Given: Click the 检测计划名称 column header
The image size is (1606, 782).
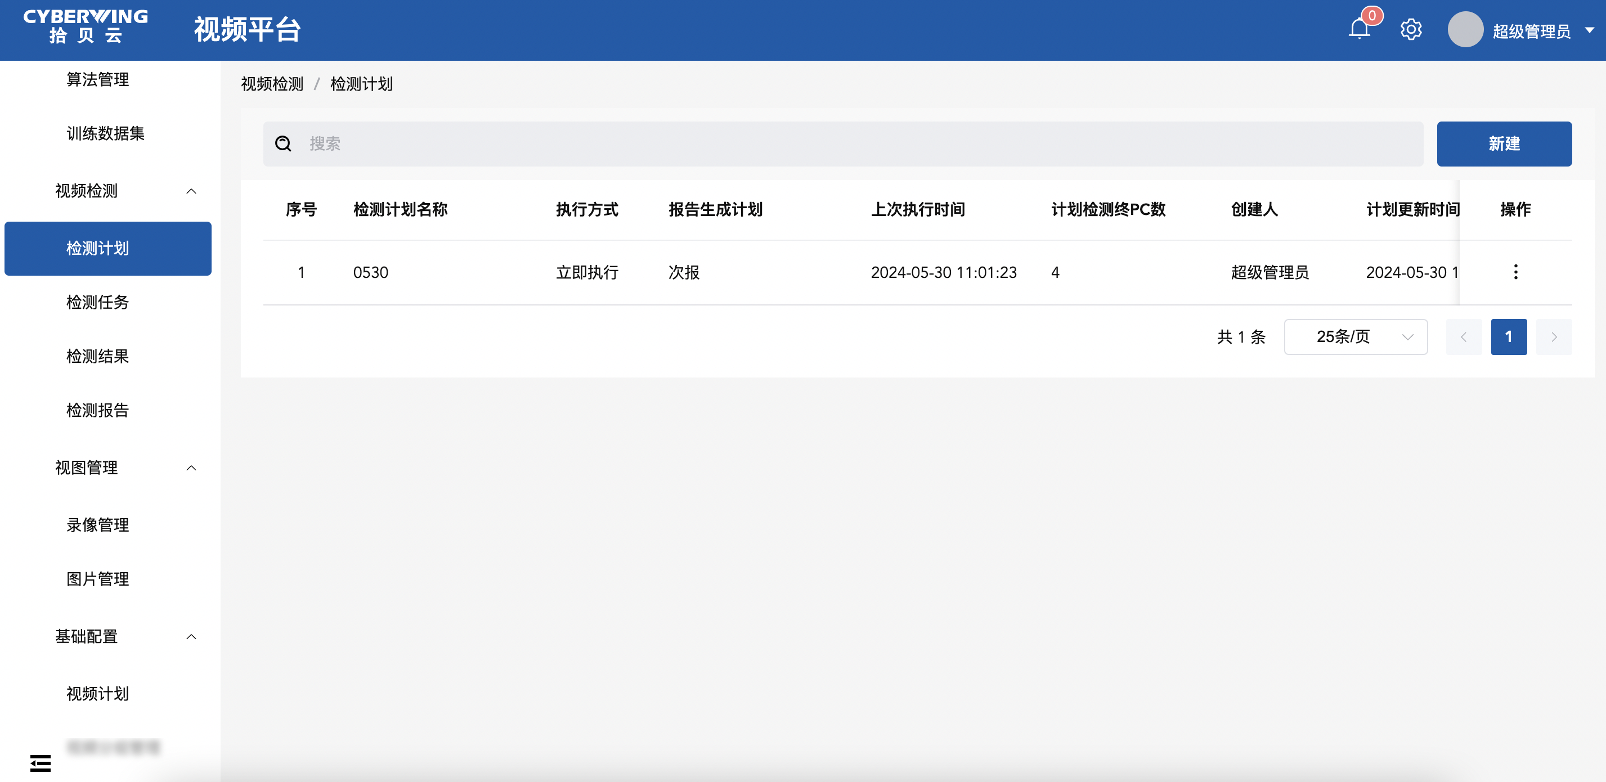Looking at the screenshot, I should [x=400, y=209].
